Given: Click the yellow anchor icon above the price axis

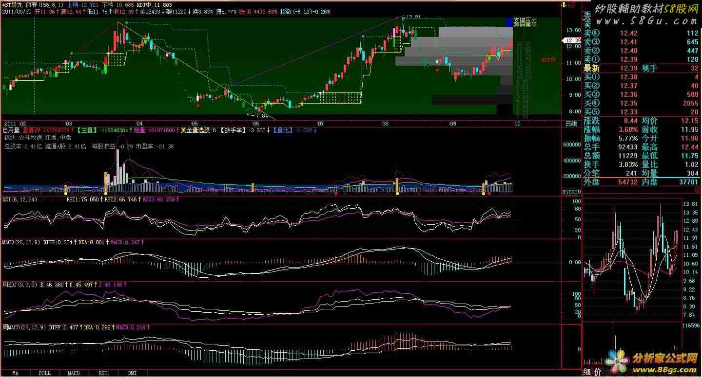Looking at the screenshot, I should 565,4.
